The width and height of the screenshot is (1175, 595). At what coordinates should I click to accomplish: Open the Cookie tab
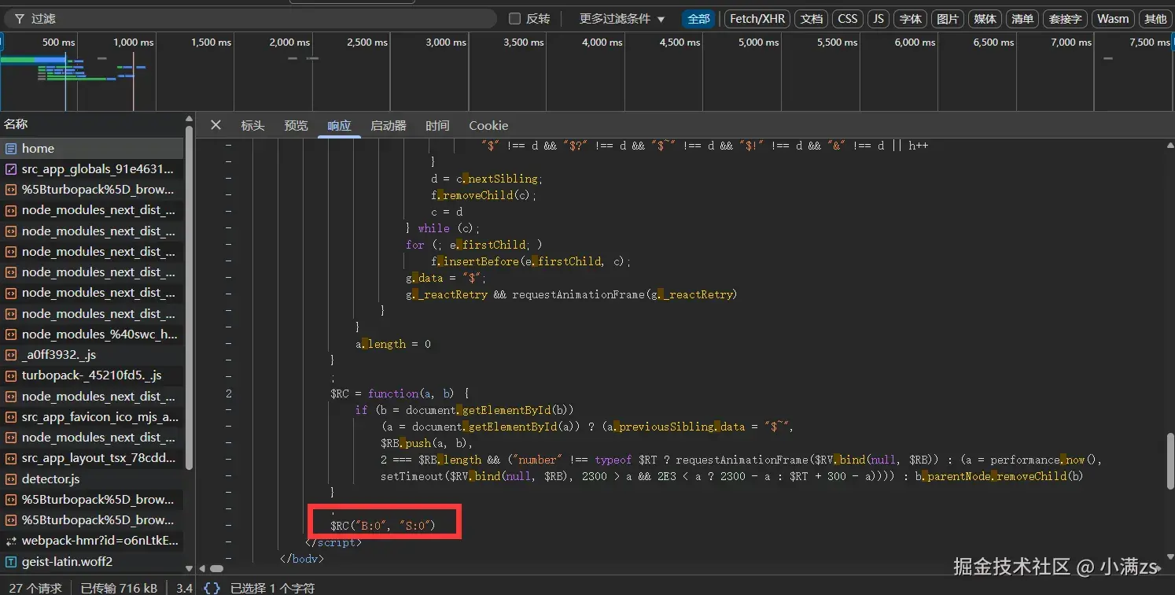[488, 126]
